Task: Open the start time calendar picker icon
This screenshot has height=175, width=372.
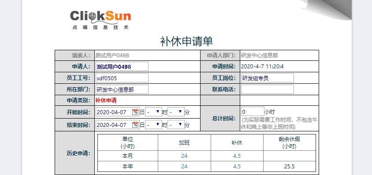Action: tap(135, 112)
